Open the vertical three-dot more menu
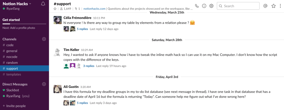The width and height of the screenshot is (284, 110). (280, 6)
